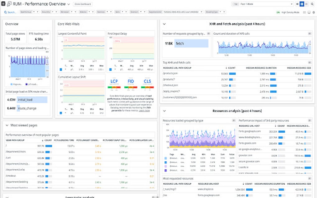Screen dimensions: 317x198
Task: Enter TV fullscreen mode via monitor icon
Action: click(309, 12)
